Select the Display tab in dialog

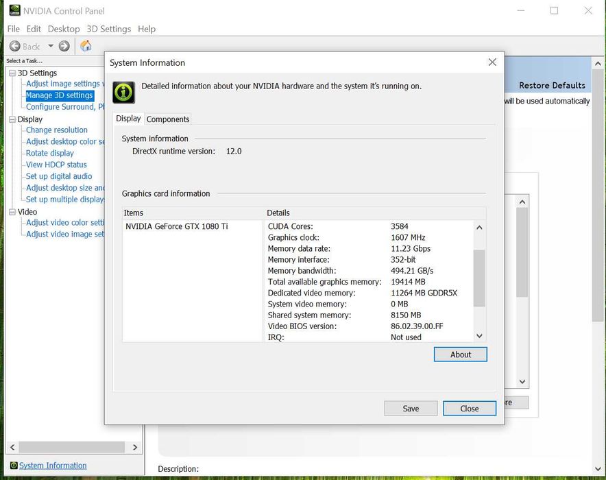tap(128, 118)
